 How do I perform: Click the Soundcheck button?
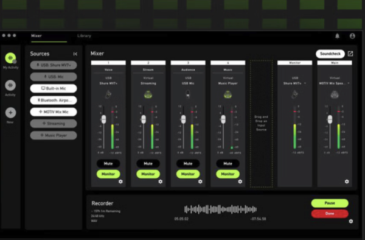pos(330,54)
